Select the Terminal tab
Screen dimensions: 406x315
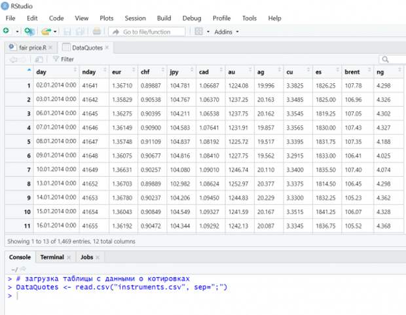52,257
